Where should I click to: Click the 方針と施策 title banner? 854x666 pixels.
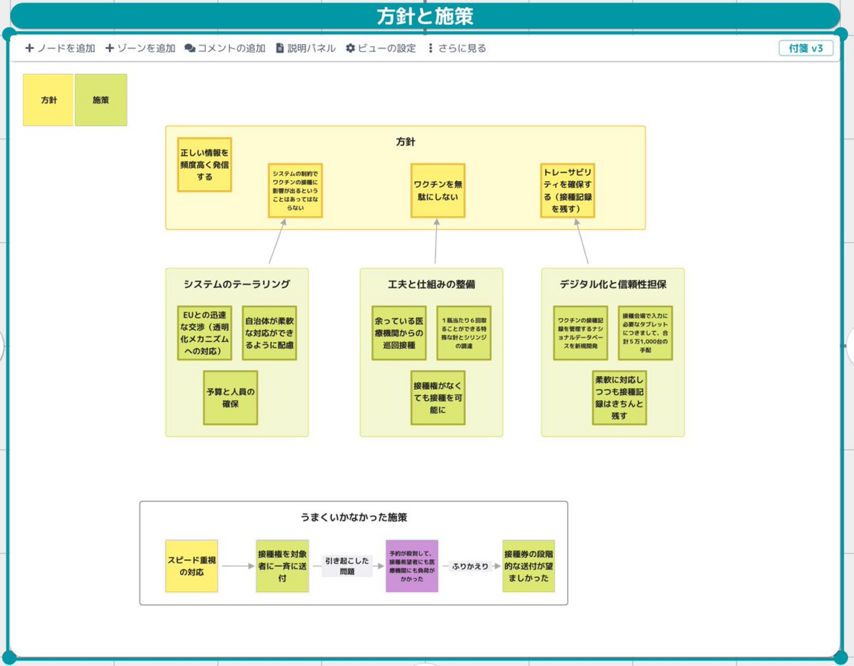tap(425, 16)
